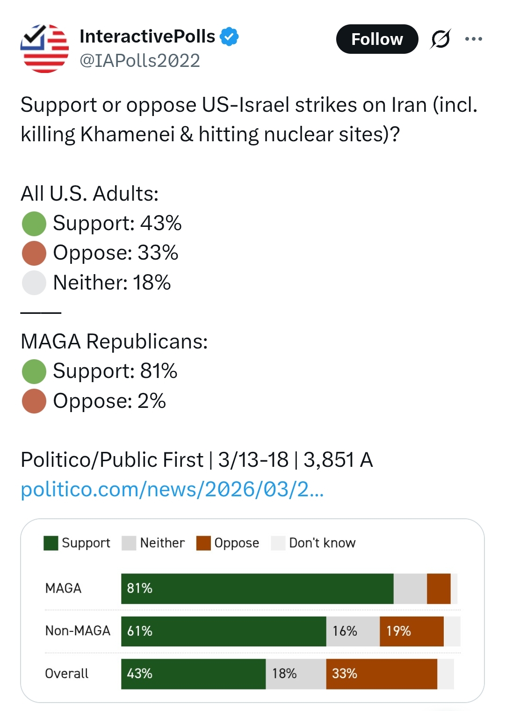Viewport: 505px width, 711px height.
Task: Click the Non-MAGA 19% oppose segment
Action: pyautogui.click(x=411, y=631)
